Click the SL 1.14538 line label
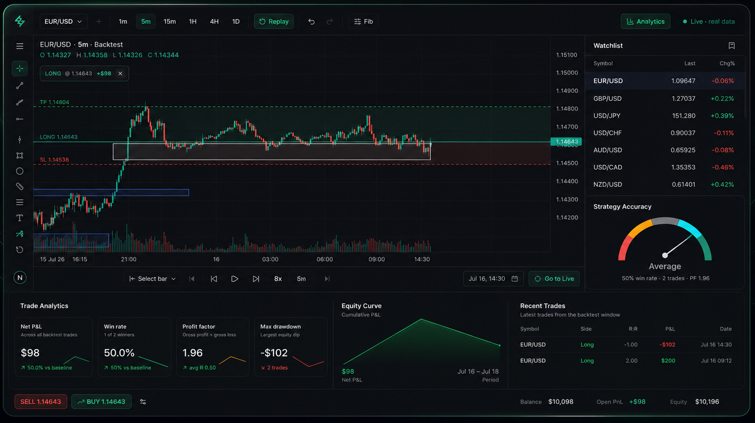The image size is (755, 423). tap(54, 160)
